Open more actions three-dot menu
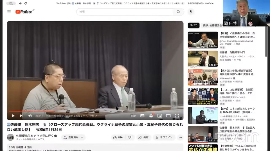This screenshot has height=151, width=270. click(x=180, y=137)
